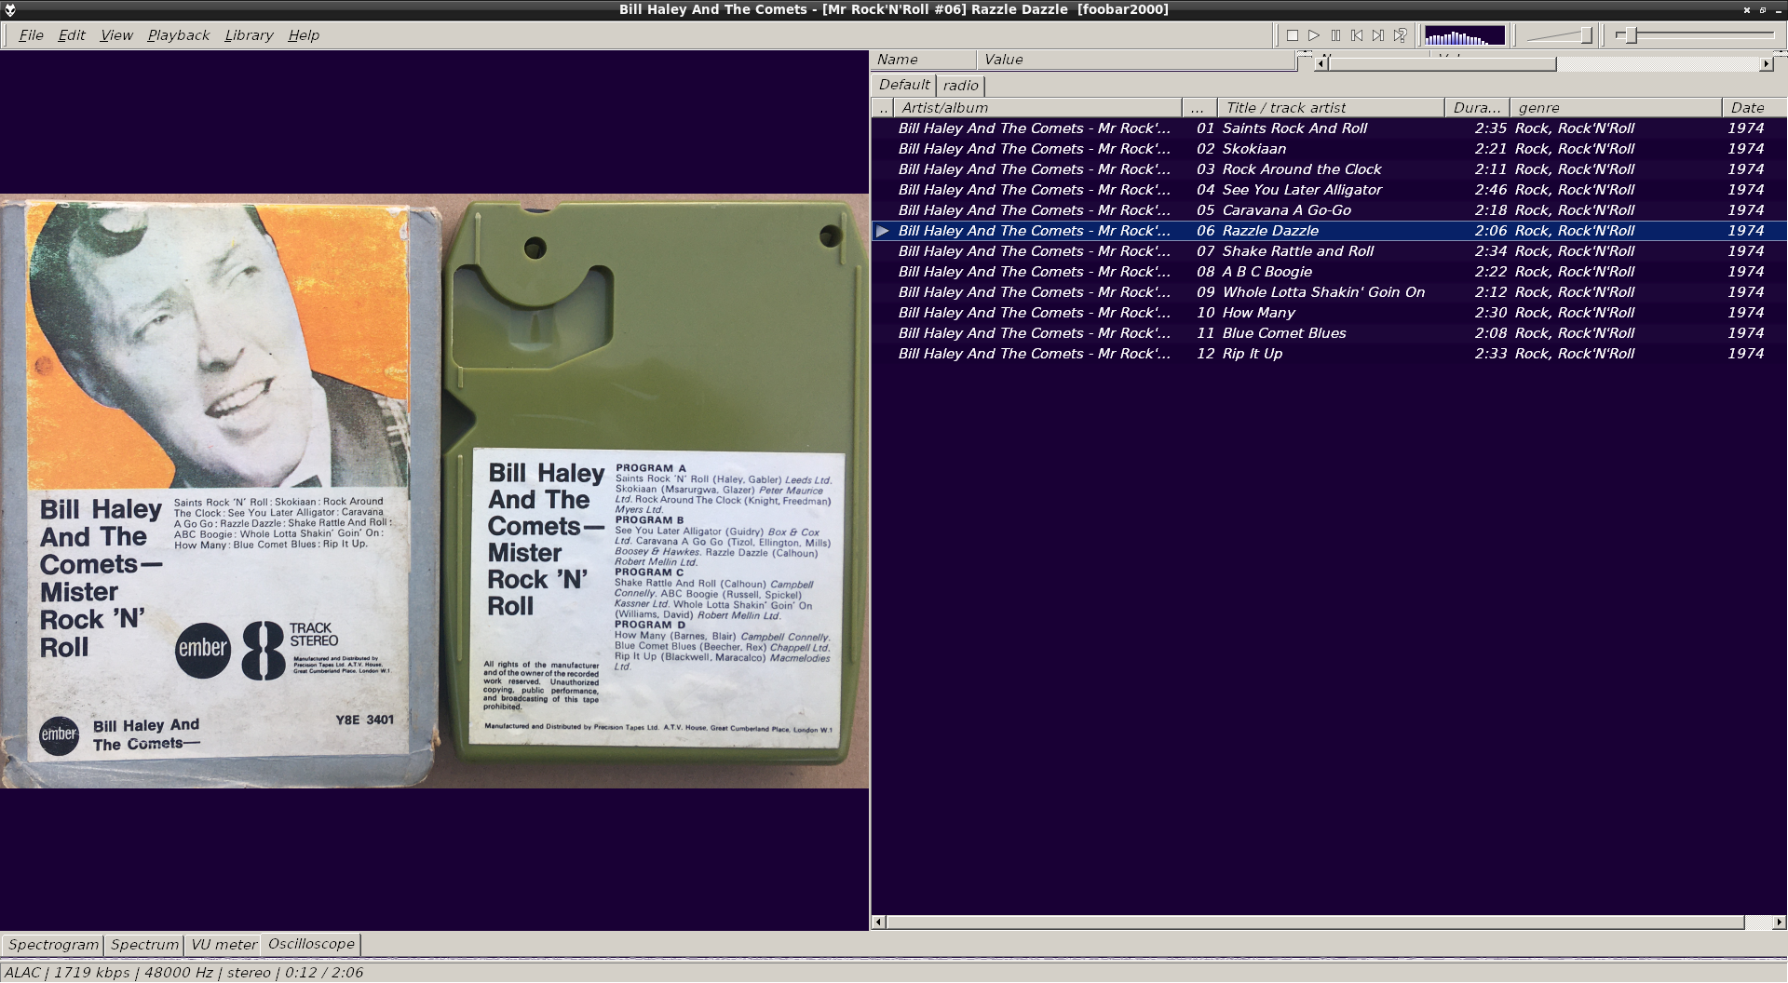The height and width of the screenshot is (983, 1788).
Task: Sort by the Date column header
Action: pyautogui.click(x=1754, y=108)
